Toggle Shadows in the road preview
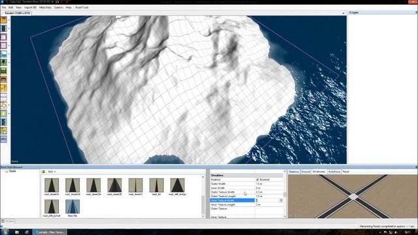 pos(294,172)
